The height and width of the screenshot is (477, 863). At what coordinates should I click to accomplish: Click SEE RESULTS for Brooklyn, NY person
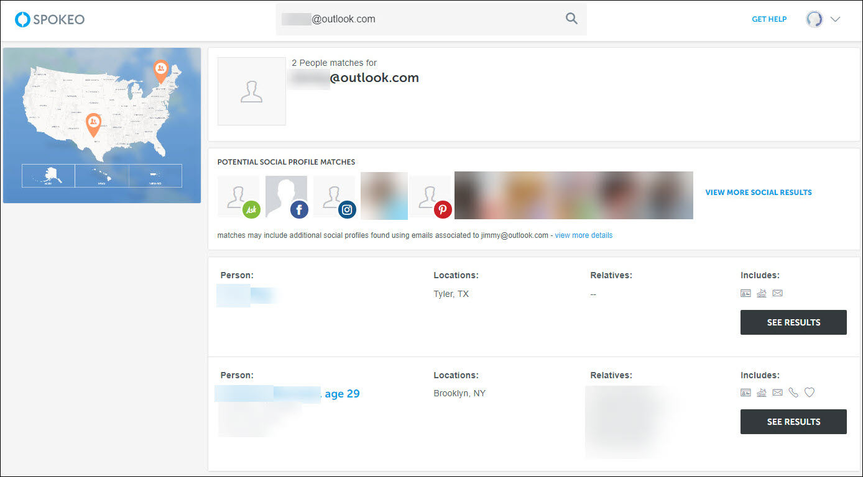coord(793,422)
